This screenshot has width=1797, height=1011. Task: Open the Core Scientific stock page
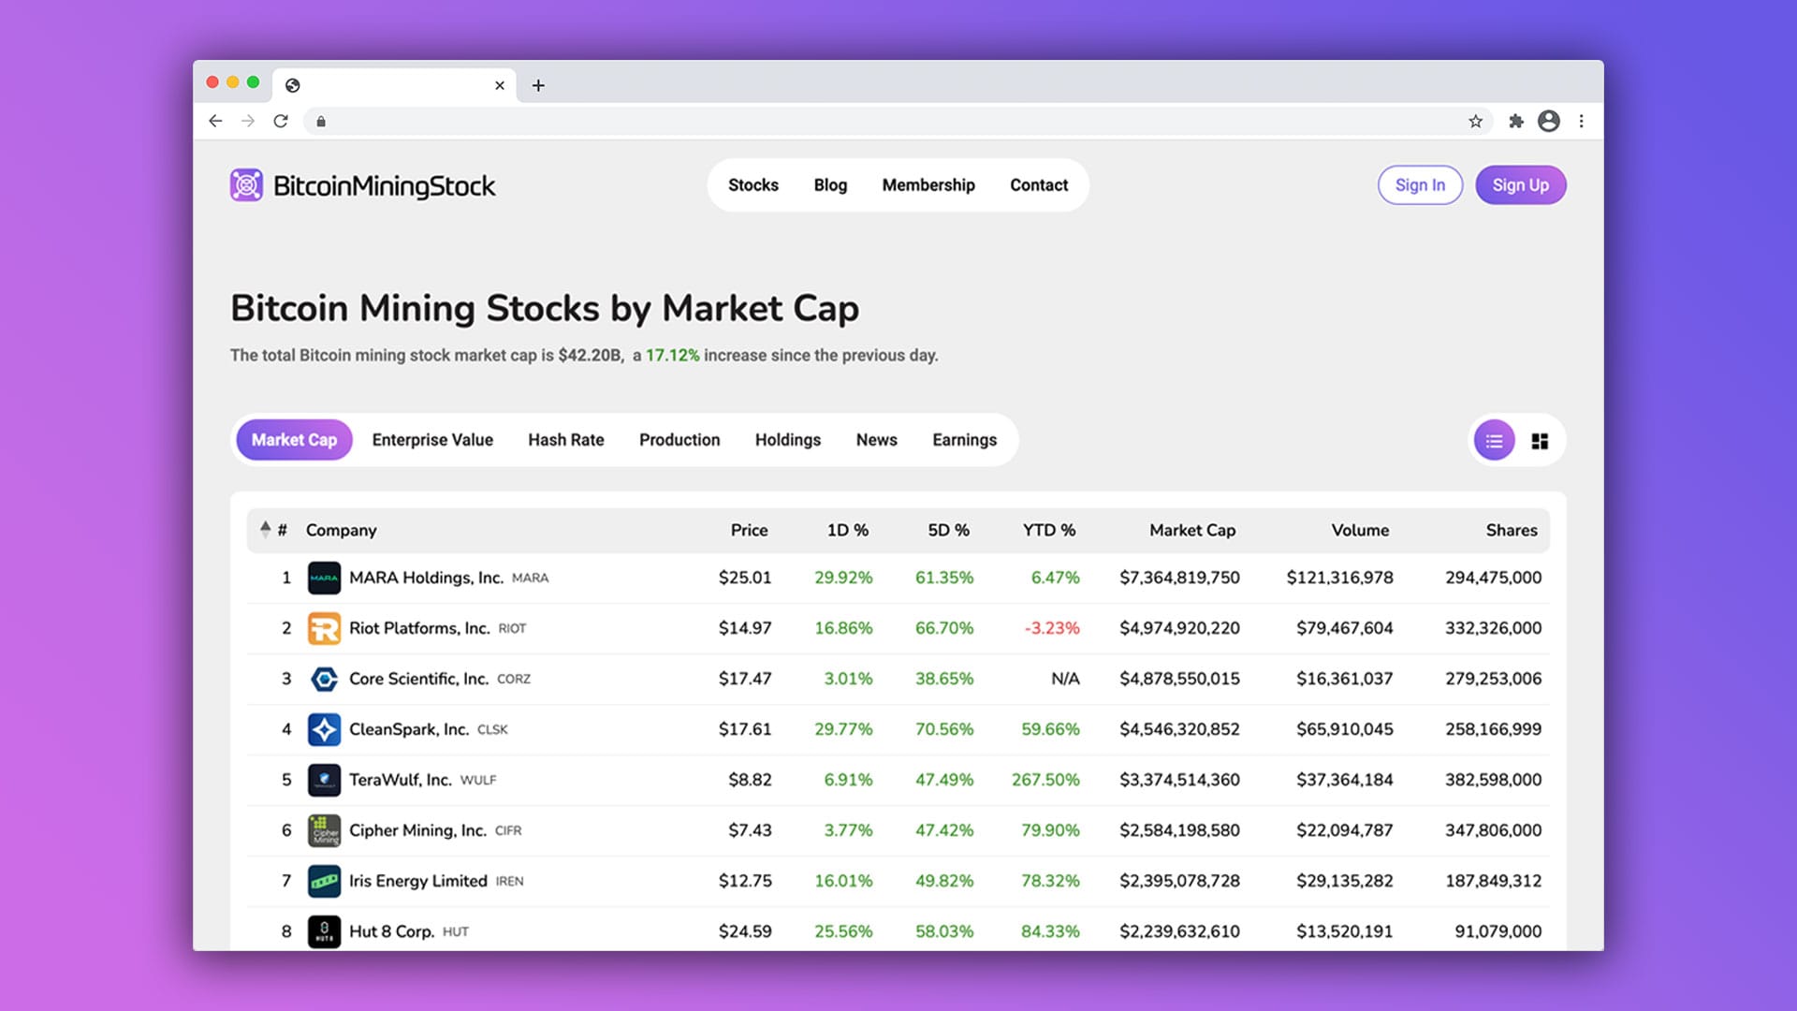tap(418, 679)
